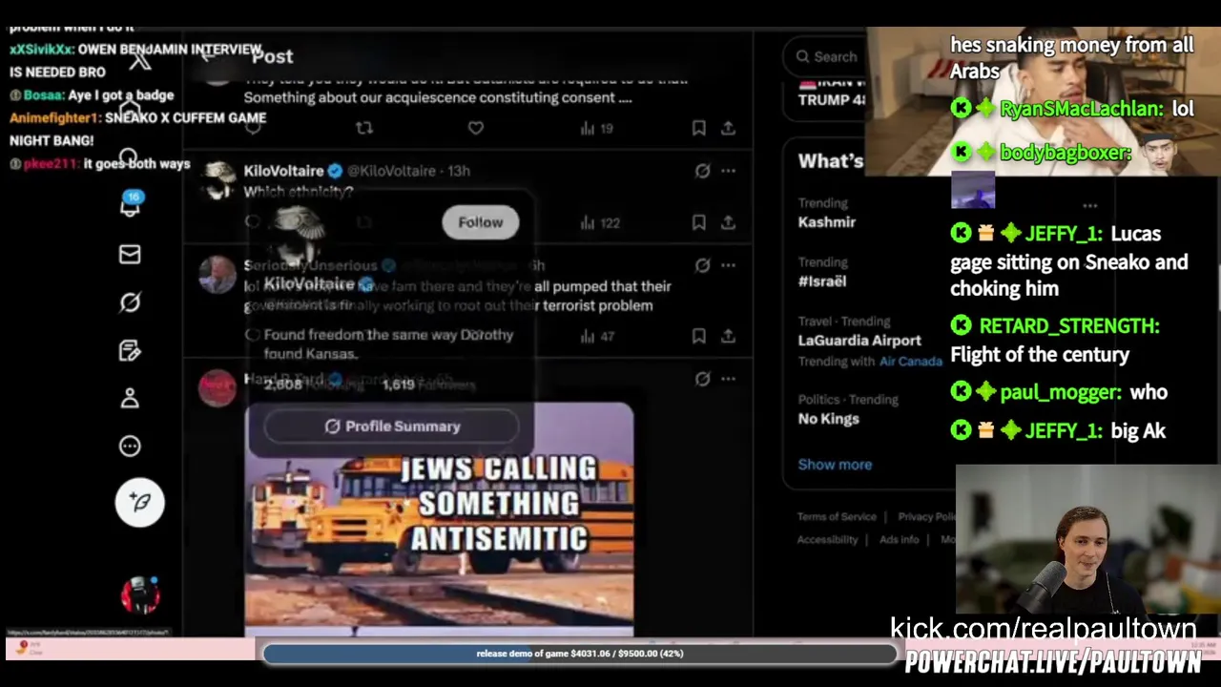Open Grok icon in X sidebar

point(130,302)
